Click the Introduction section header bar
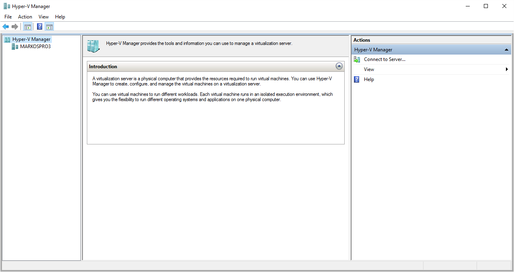Screen dimensions: 514x272 (x=216, y=67)
